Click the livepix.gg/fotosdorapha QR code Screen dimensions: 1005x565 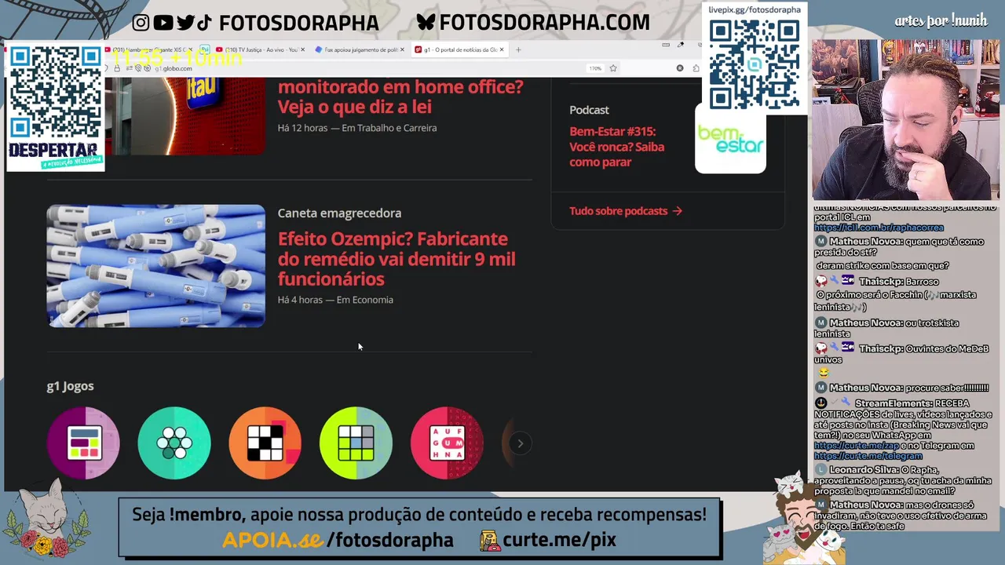[x=755, y=64]
